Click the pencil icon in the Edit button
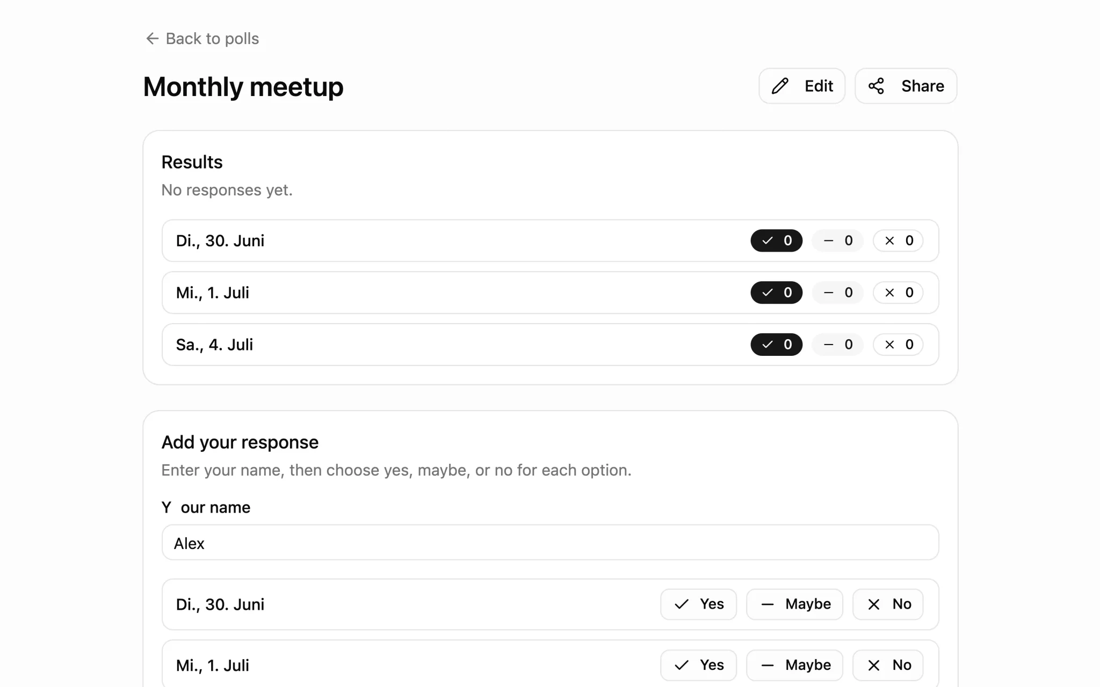The width and height of the screenshot is (1100, 687). point(780,86)
